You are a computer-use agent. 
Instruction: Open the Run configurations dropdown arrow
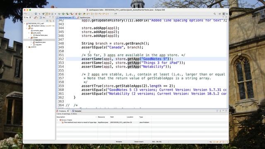coord(65,14)
